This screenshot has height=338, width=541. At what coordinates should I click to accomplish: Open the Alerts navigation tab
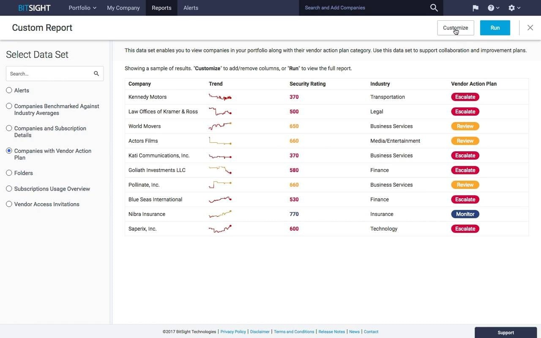click(191, 8)
